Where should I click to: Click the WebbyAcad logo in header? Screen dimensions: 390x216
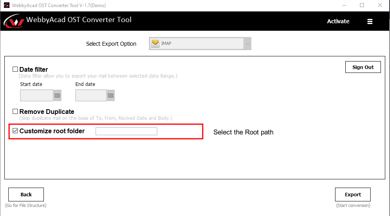tap(14, 21)
